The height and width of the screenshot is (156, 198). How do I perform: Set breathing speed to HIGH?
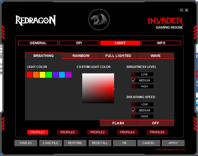(142, 116)
